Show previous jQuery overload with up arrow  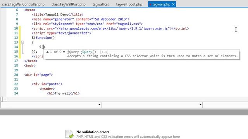(47, 52)
